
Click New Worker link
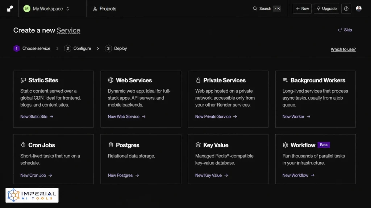pos(296,117)
